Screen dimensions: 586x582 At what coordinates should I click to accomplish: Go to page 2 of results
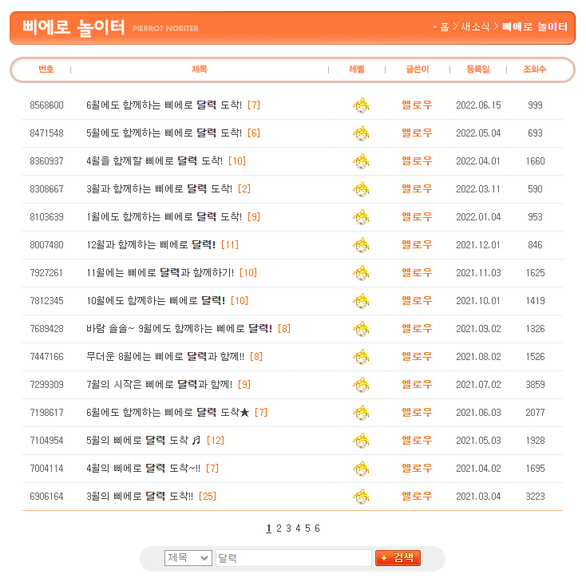click(x=279, y=529)
